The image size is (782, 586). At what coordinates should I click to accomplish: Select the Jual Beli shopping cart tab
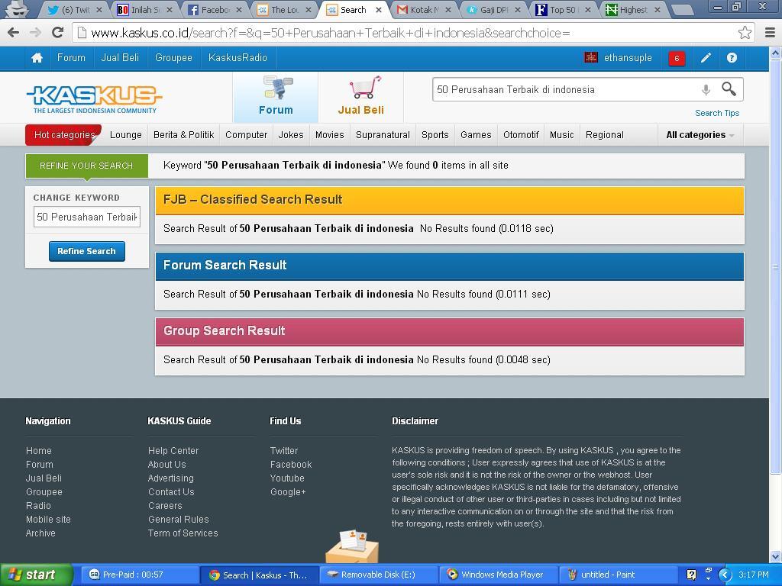pyautogui.click(x=360, y=97)
